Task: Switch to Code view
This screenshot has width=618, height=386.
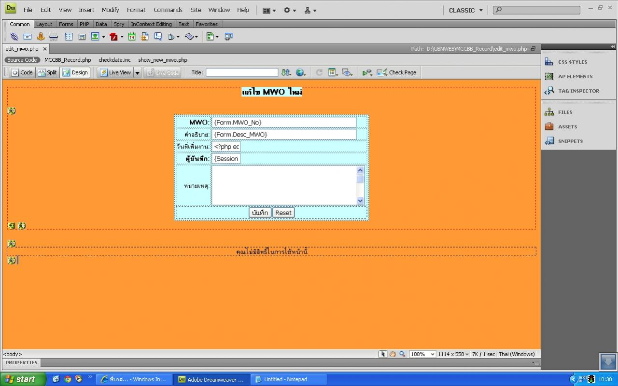Action: pyautogui.click(x=22, y=72)
